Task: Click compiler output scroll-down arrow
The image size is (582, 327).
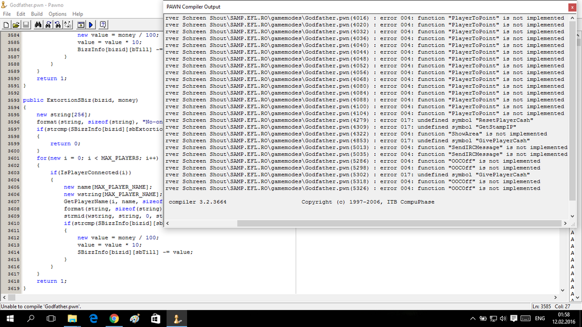Action: (x=572, y=216)
